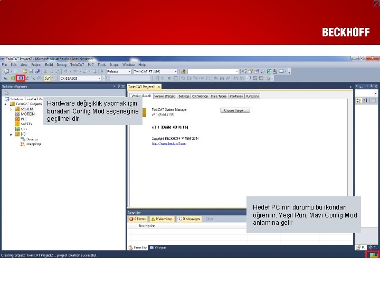Open the Find combo box dropdown
The image size is (380, 285).
coord(237,71)
